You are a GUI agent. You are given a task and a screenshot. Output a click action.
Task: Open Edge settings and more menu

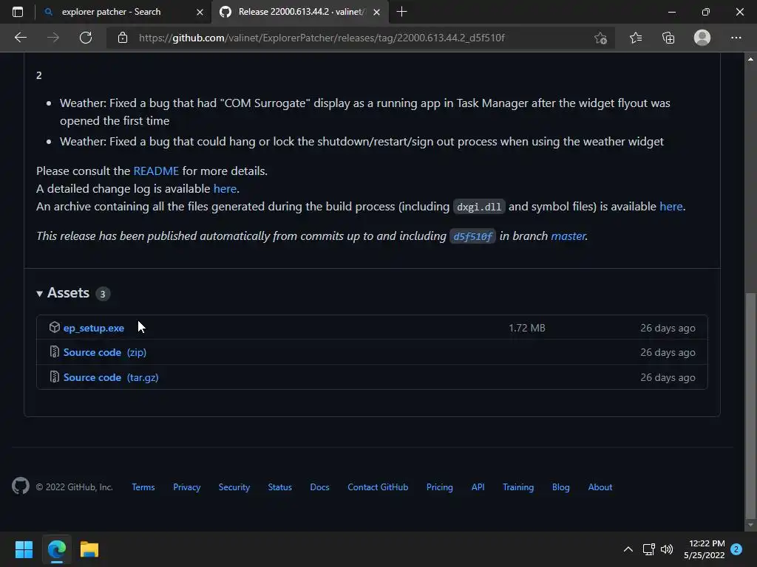click(736, 38)
